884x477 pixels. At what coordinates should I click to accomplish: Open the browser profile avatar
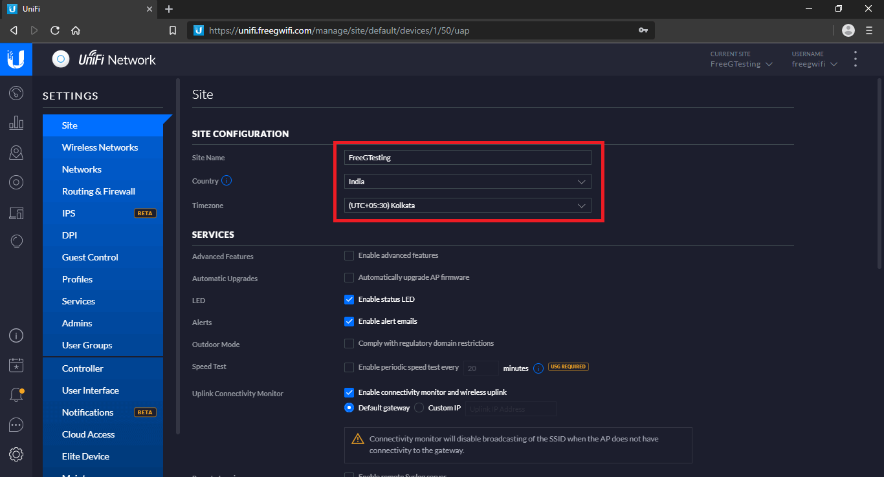(x=848, y=30)
